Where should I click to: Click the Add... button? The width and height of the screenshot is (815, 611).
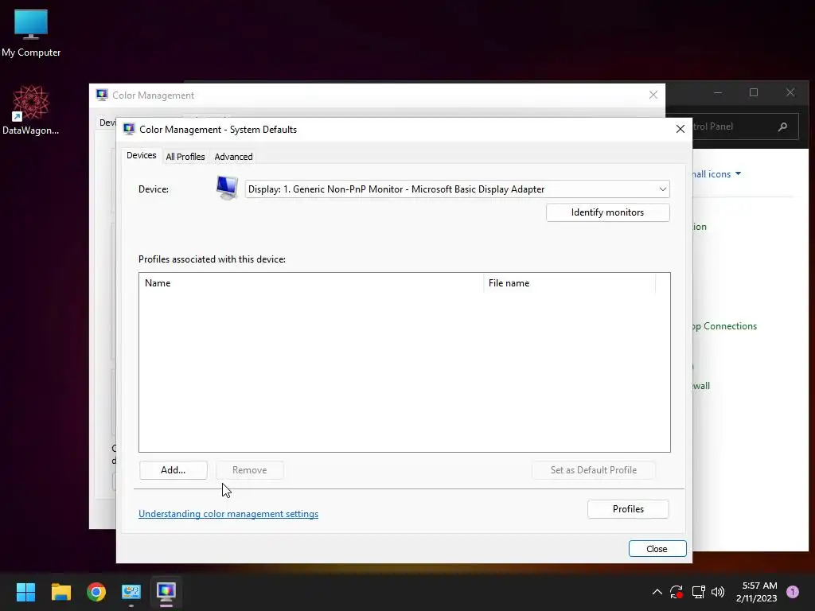click(x=173, y=470)
